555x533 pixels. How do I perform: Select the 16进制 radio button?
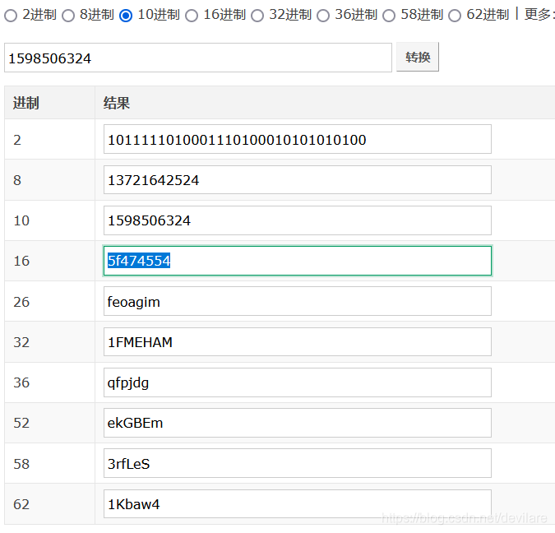tap(192, 16)
